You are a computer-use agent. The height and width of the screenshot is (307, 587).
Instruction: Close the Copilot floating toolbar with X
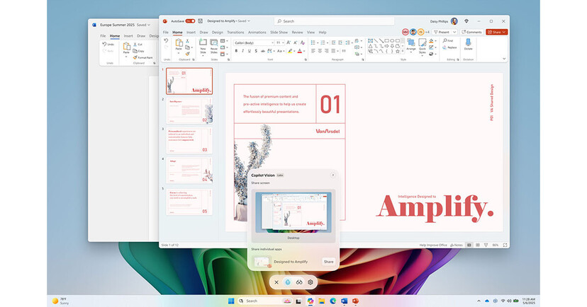276,282
